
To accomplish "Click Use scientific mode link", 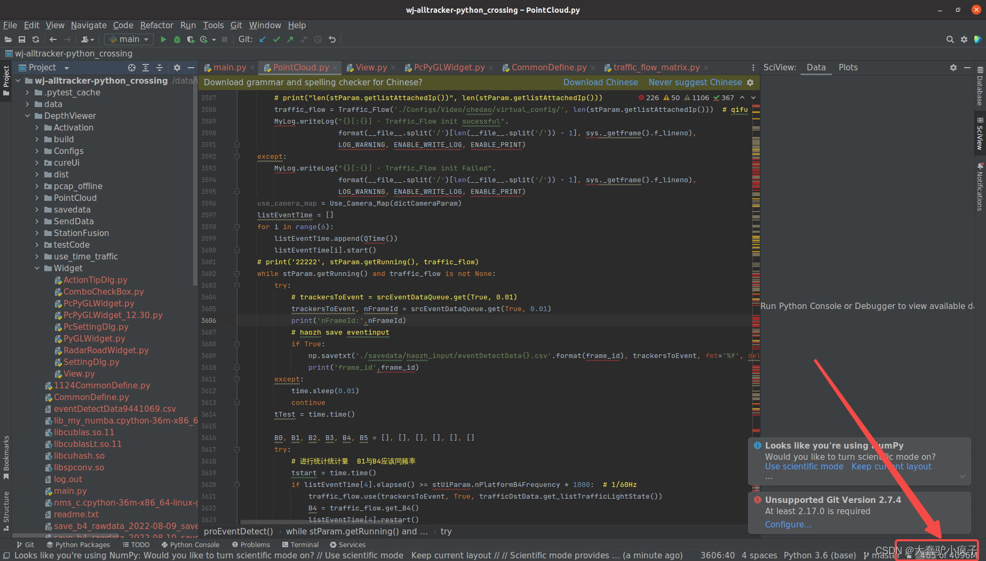I will pyautogui.click(x=804, y=467).
